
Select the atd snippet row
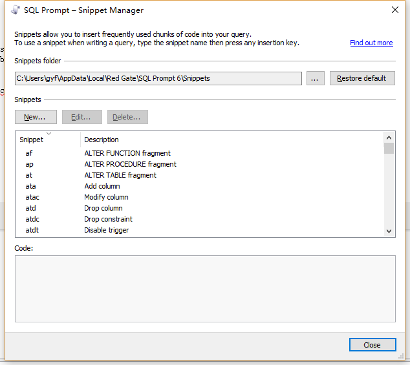200,208
